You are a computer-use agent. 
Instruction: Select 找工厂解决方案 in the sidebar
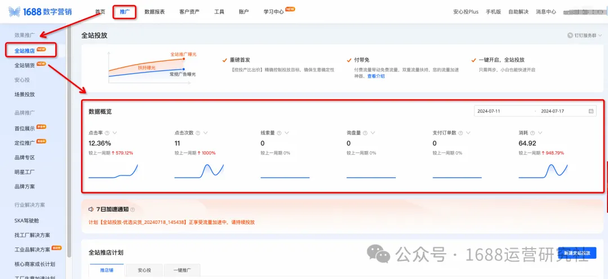[32, 235]
